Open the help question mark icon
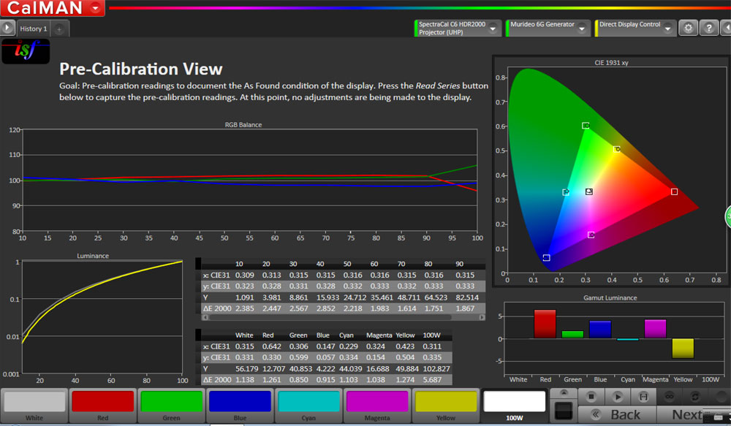This screenshot has width=731, height=426. tap(708, 28)
